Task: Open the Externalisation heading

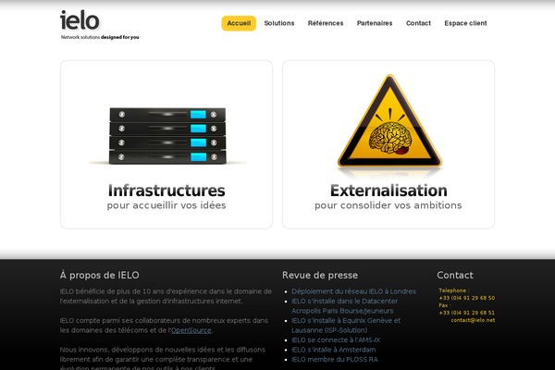Action: [x=388, y=191]
